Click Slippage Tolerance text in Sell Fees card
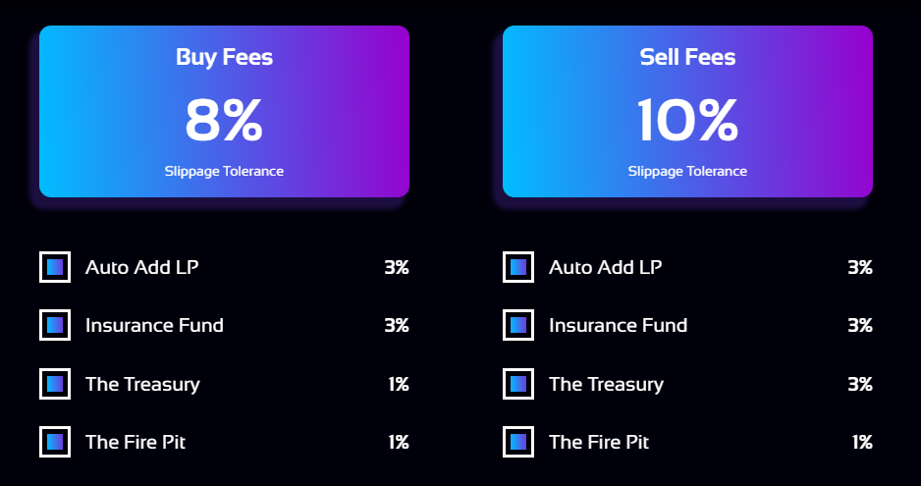 688,172
